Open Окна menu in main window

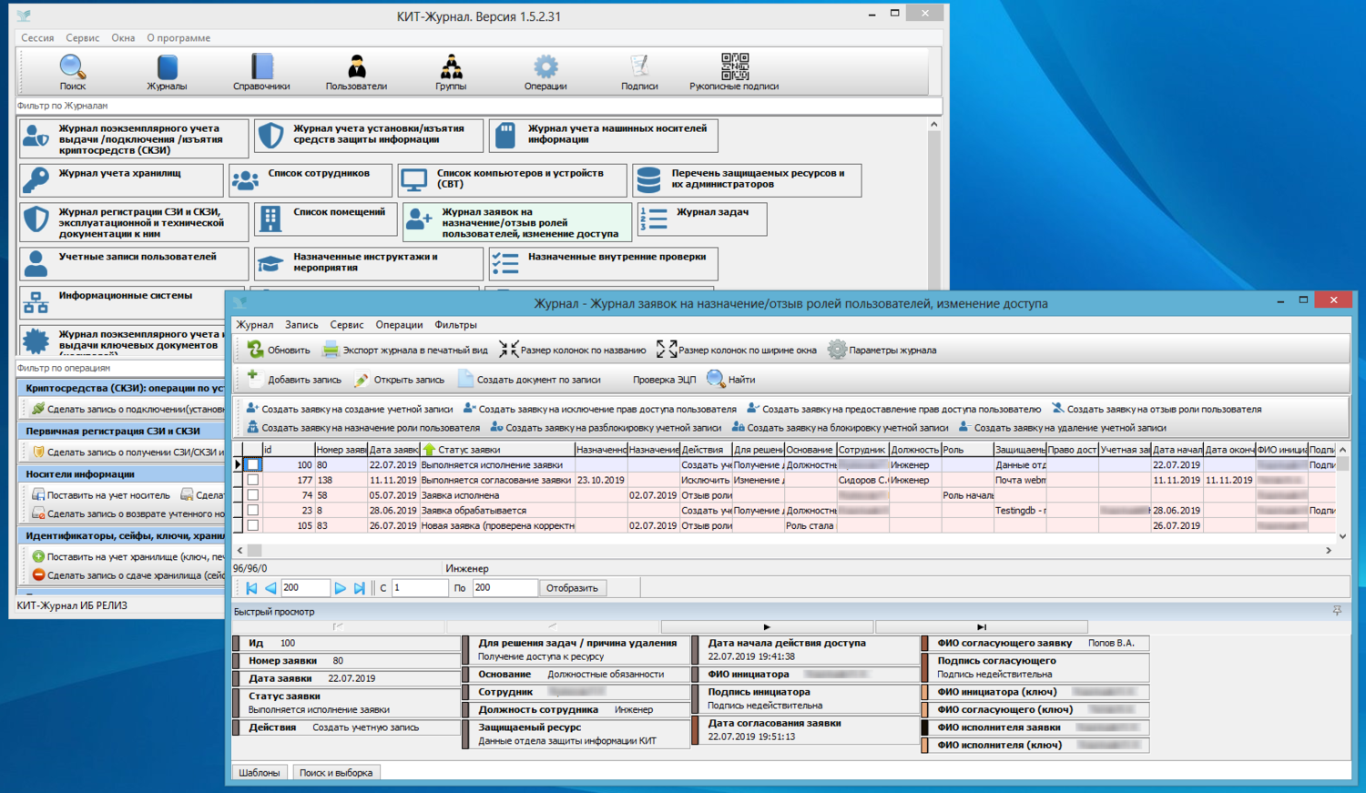pos(123,38)
